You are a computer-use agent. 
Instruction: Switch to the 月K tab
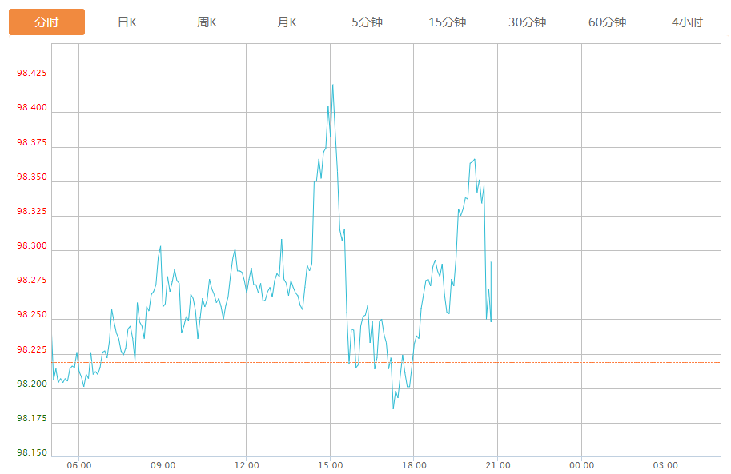pos(287,22)
